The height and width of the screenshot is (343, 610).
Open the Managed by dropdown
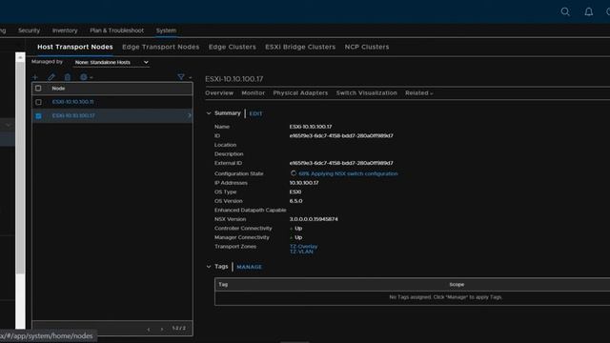[112, 62]
